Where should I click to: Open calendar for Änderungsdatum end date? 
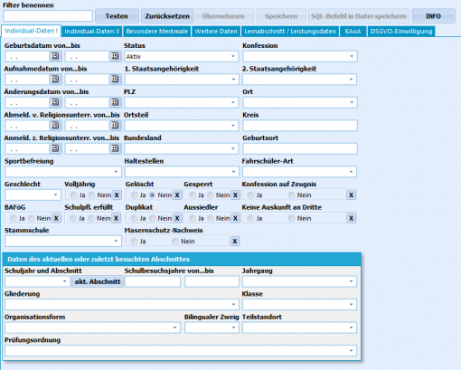[115, 102]
